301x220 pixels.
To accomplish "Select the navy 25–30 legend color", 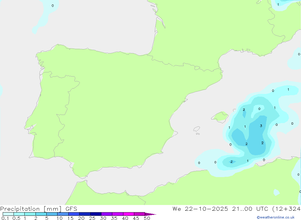I will pyautogui.click(x=96, y=214).
